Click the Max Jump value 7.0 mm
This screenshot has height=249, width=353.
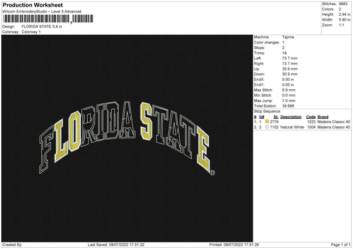pyautogui.click(x=289, y=100)
